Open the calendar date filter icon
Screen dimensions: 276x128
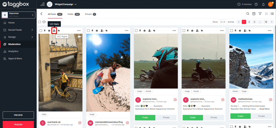(x=254, y=14)
